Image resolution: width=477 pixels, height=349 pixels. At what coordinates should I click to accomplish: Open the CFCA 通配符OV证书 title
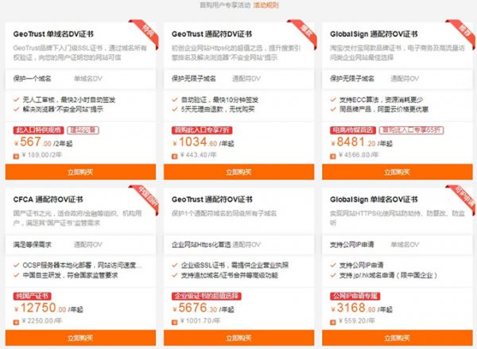(48, 200)
